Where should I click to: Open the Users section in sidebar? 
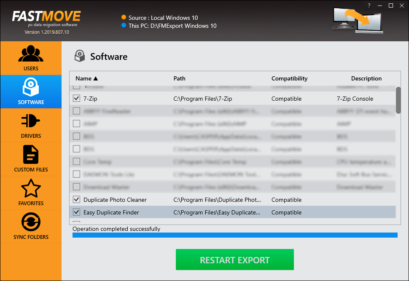point(31,58)
